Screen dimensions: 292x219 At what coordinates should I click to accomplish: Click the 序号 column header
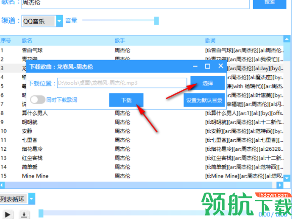[x=6, y=40]
